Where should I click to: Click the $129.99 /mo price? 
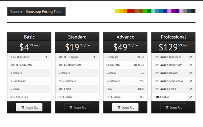pos(174,47)
